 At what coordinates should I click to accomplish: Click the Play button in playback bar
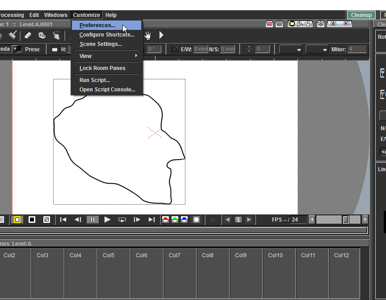pos(107,219)
